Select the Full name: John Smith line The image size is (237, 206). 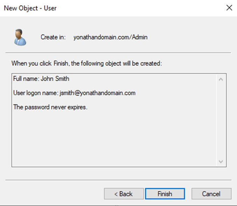pyautogui.click(x=41, y=79)
